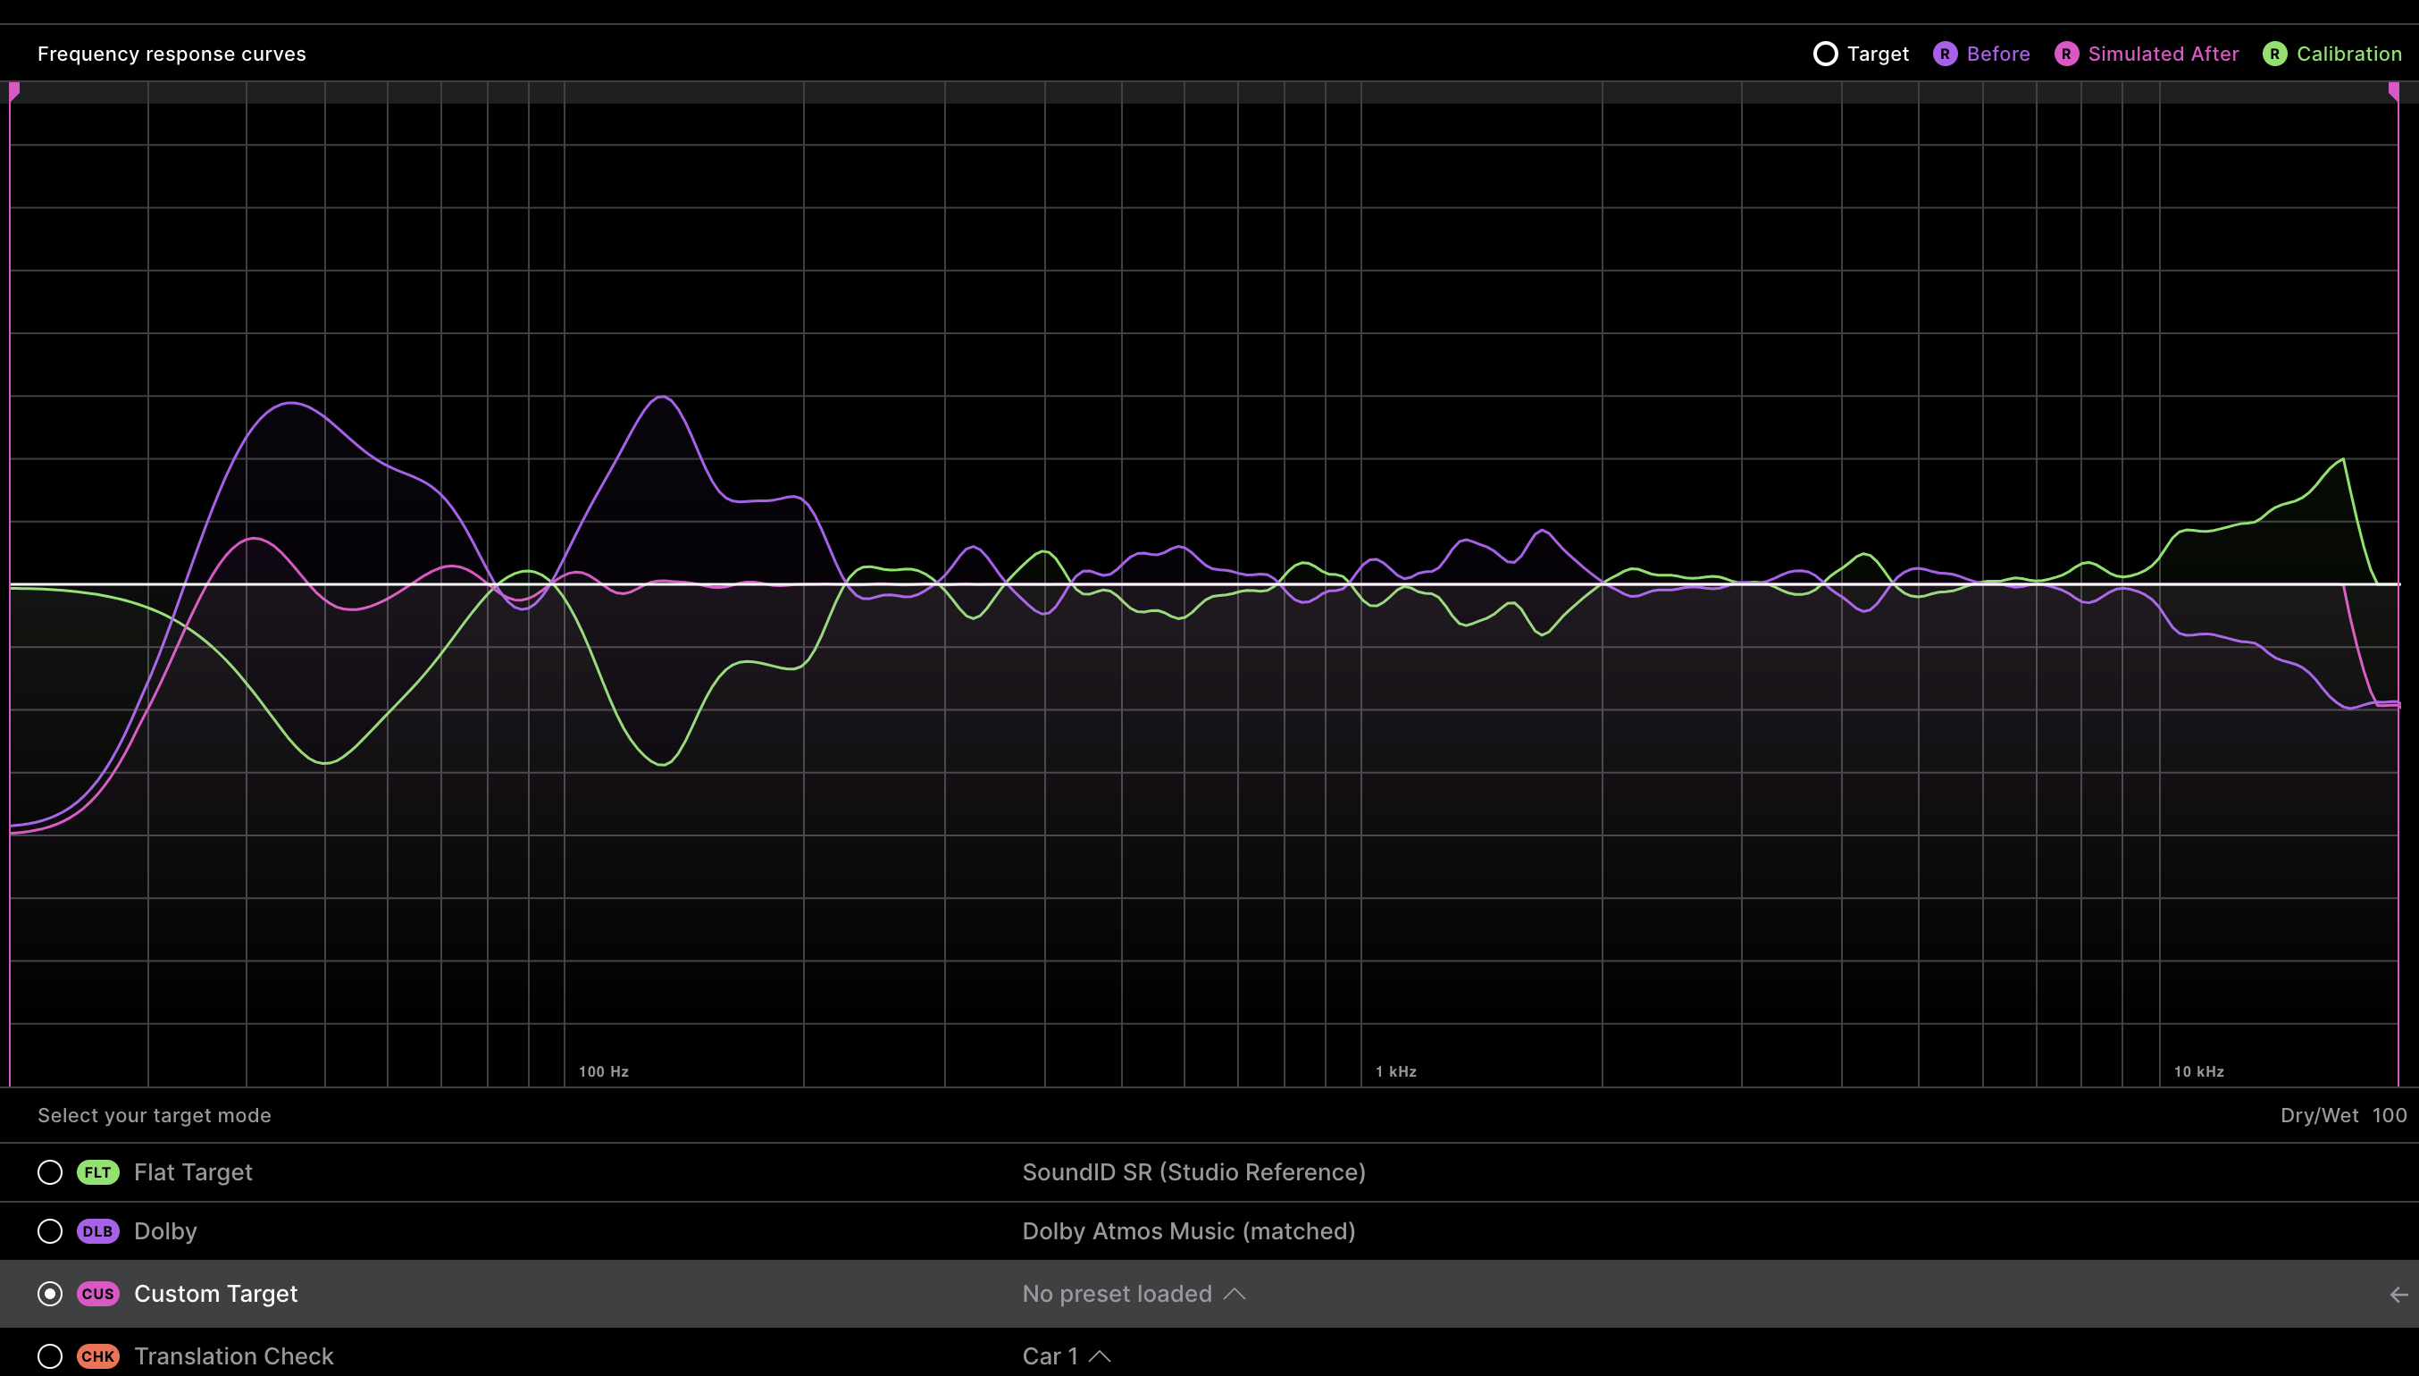
Task: Click the left pink frequency limit handle
Action: (x=13, y=92)
